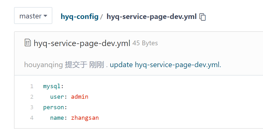Select line number 2 in the gutter
The width and height of the screenshot is (263, 135).
click(32, 97)
